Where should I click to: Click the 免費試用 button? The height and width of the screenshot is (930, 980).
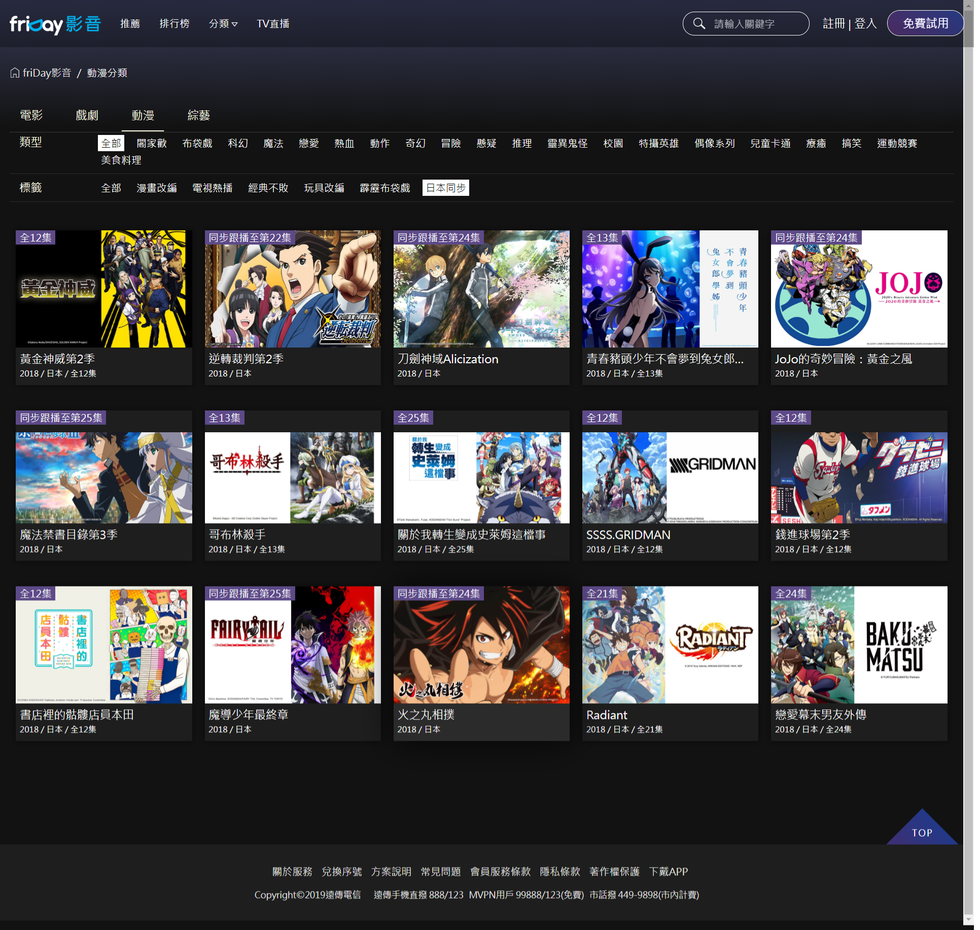coord(925,24)
